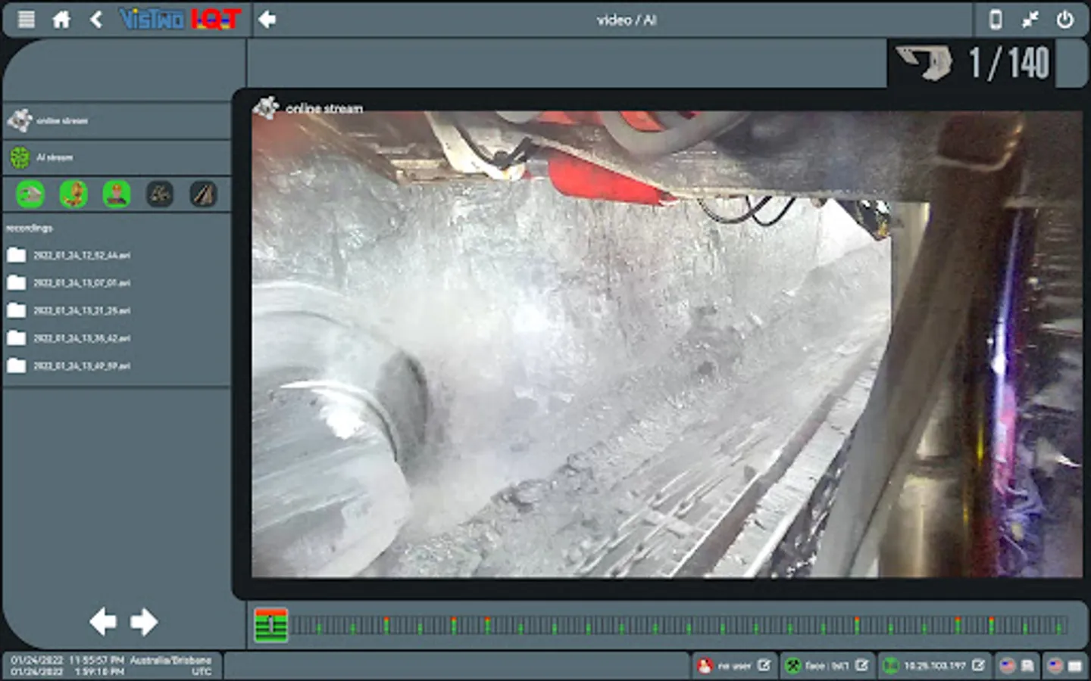Click the green shield position marker
The image size is (1091, 681).
(x=271, y=625)
